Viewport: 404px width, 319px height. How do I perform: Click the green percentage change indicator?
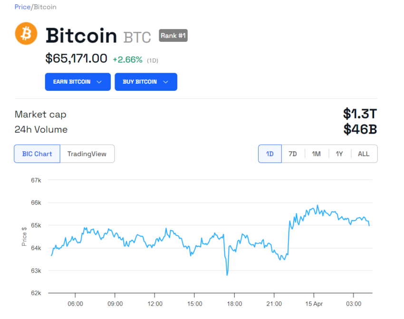point(127,60)
